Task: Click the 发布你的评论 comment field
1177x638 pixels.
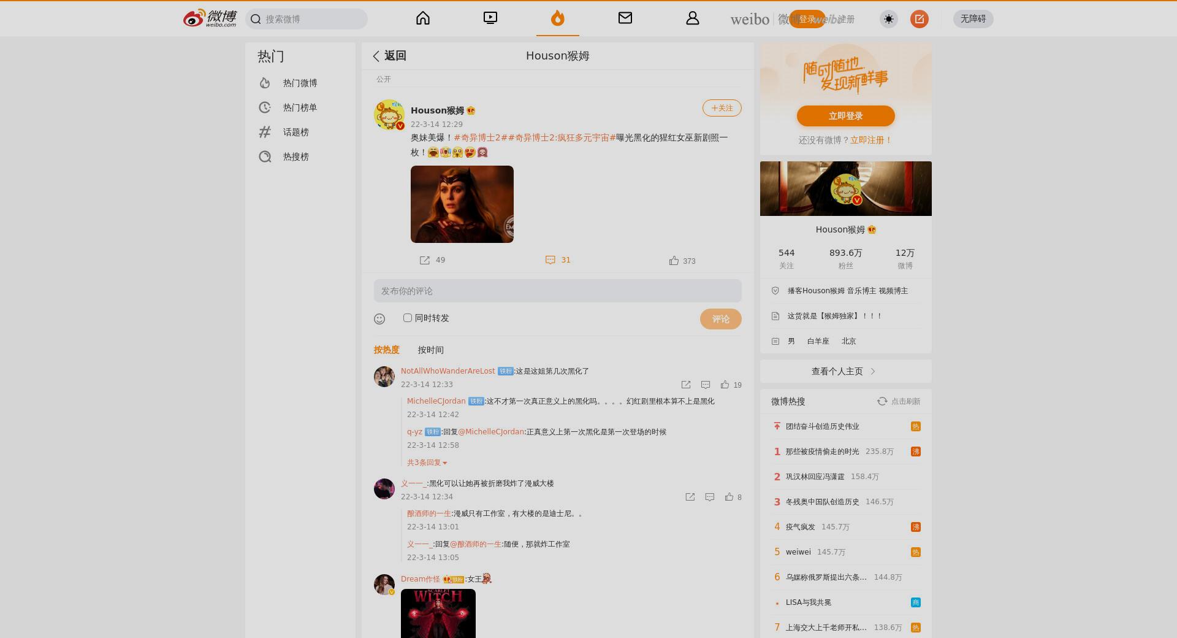Action: click(558, 291)
